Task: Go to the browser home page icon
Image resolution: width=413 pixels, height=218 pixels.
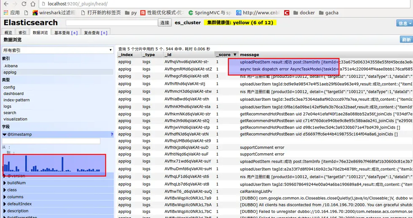Action: point(33,4)
